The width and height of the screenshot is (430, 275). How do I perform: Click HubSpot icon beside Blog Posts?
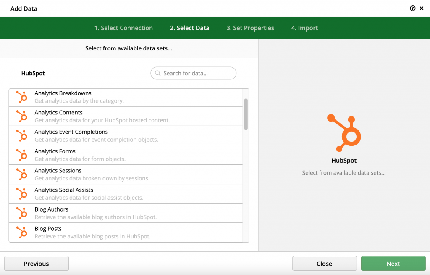(22, 233)
